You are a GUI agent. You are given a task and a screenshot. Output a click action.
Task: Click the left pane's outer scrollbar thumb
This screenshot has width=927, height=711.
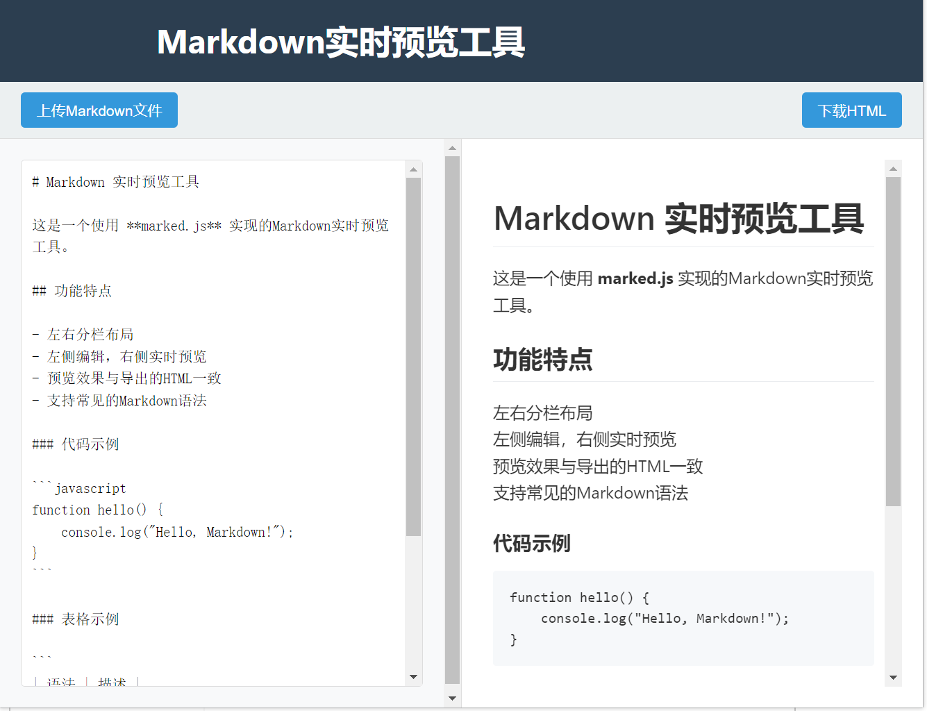point(452,417)
